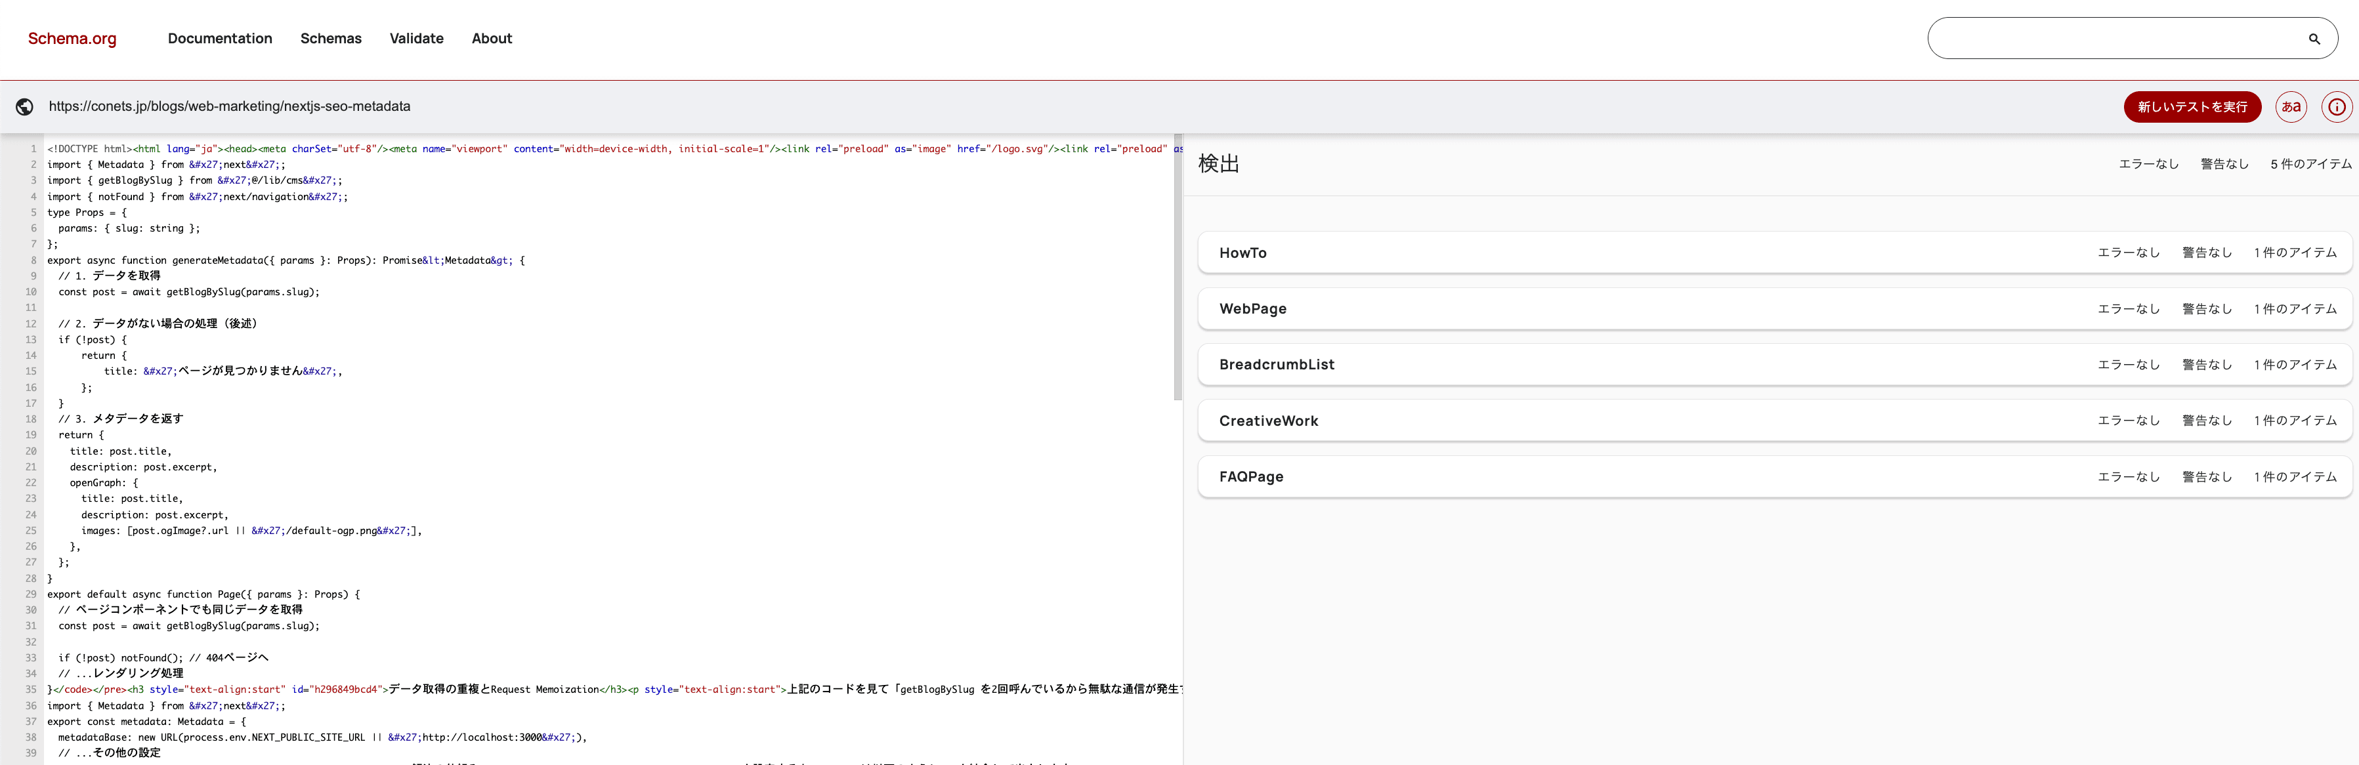Switch to the Validate section
The height and width of the screenshot is (765, 2359).
(x=415, y=39)
